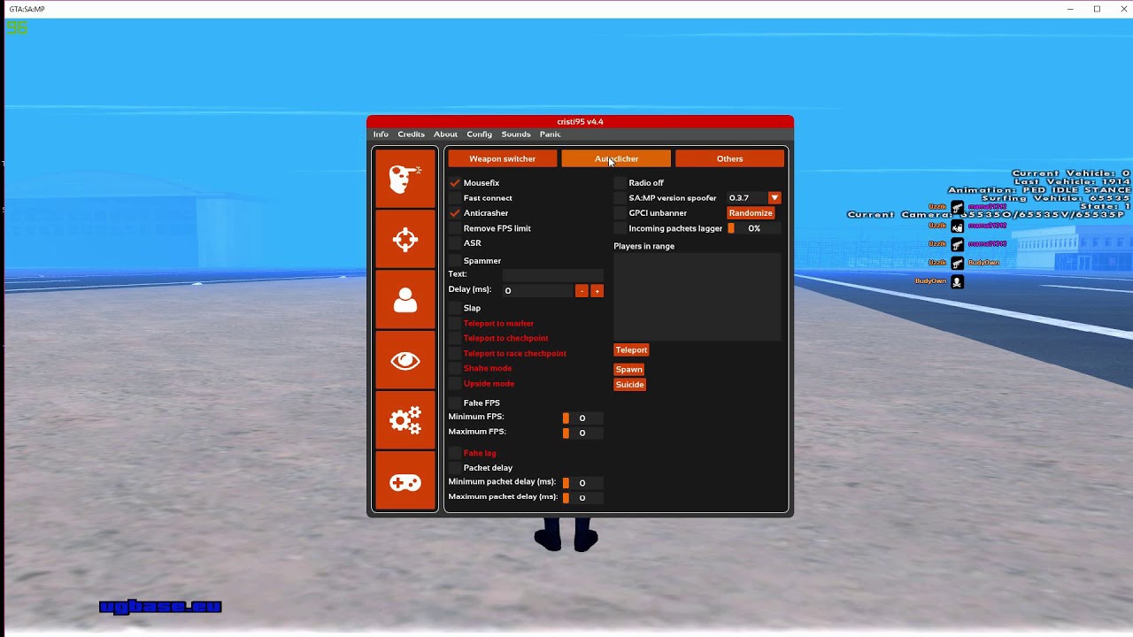Decrease spammer delay with minus button
This screenshot has height=637, width=1133.
pos(582,291)
